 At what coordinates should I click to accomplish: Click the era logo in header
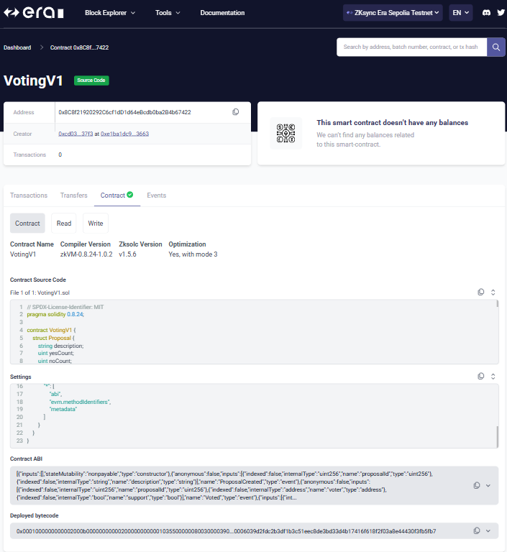[x=34, y=13]
